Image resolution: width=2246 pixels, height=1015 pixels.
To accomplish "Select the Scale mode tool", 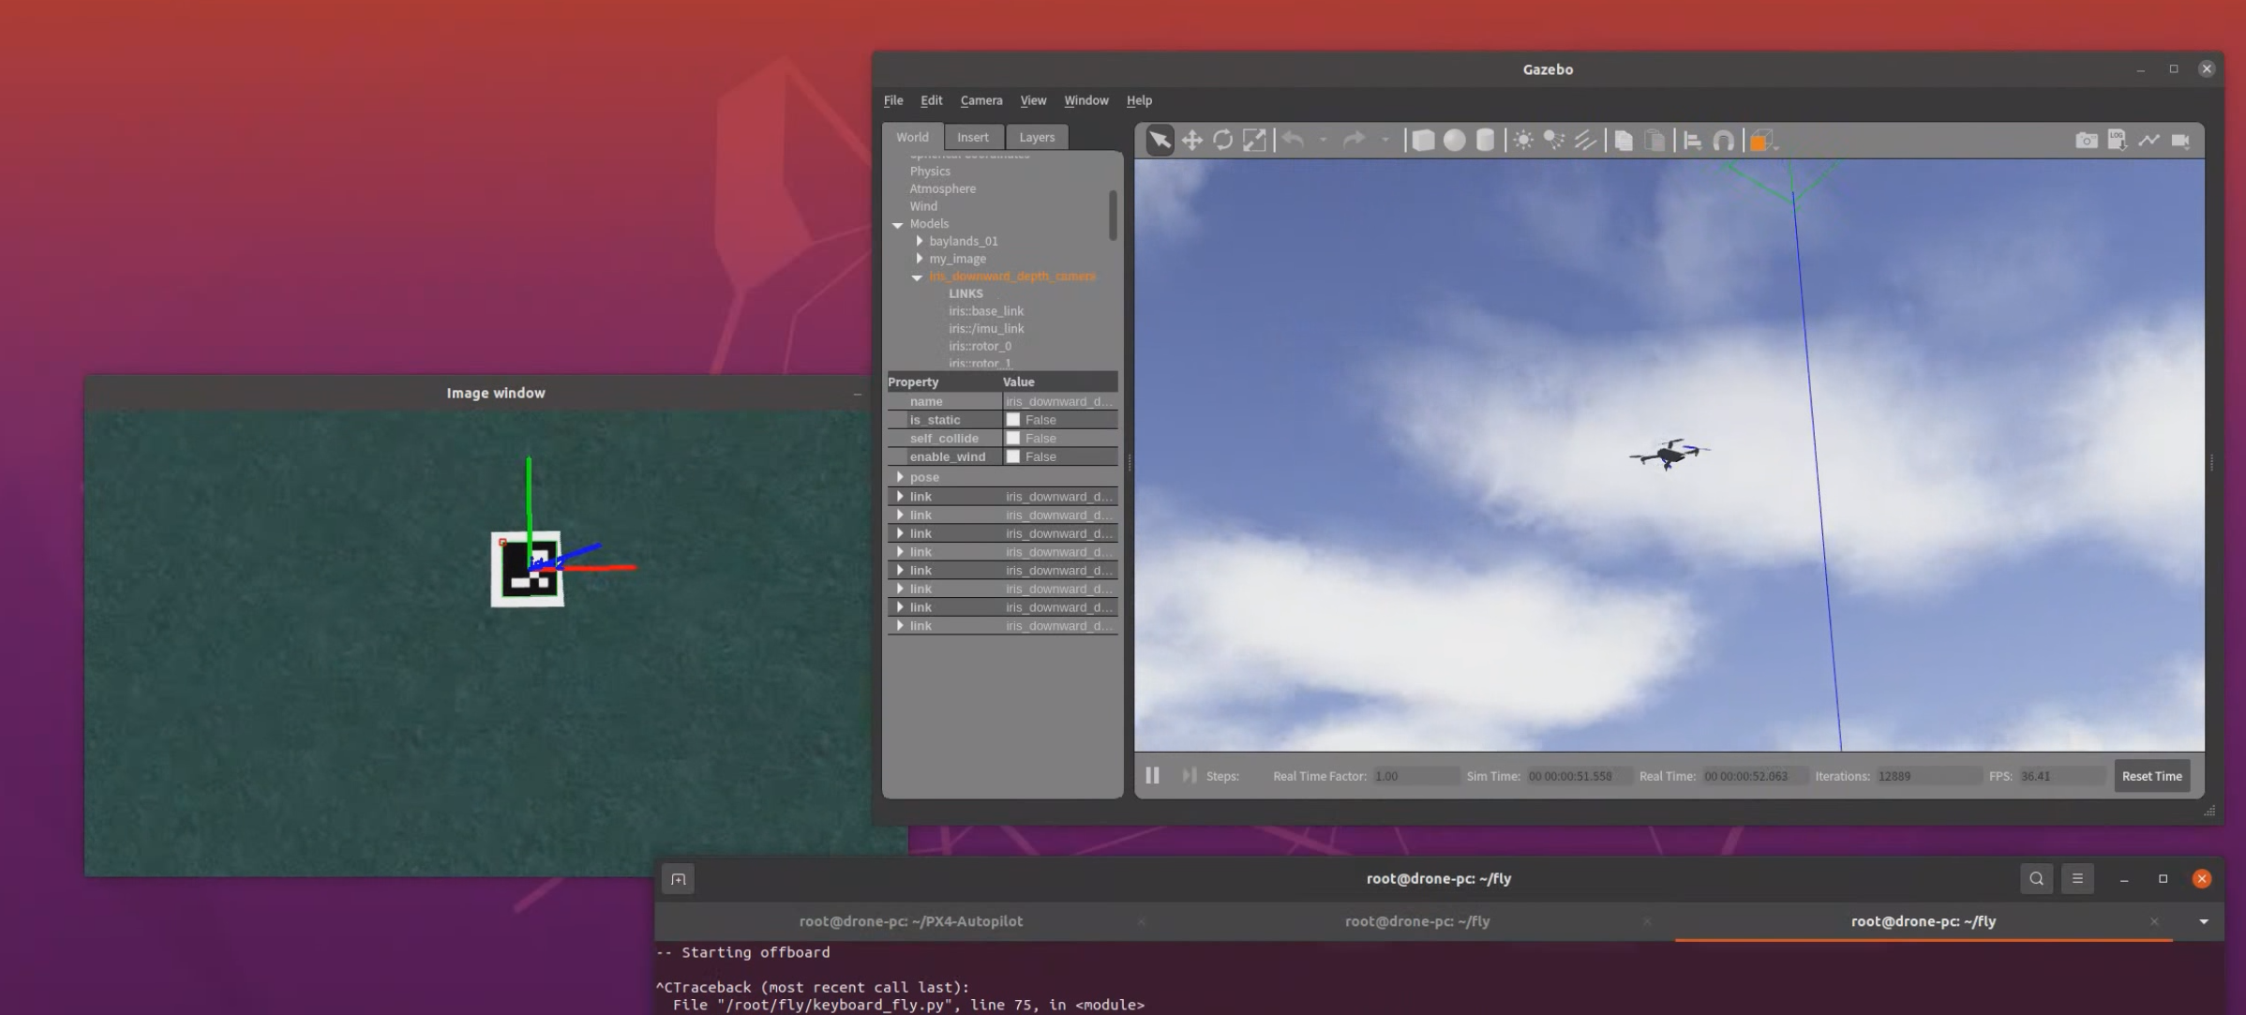I will pyautogui.click(x=1254, y=141).
